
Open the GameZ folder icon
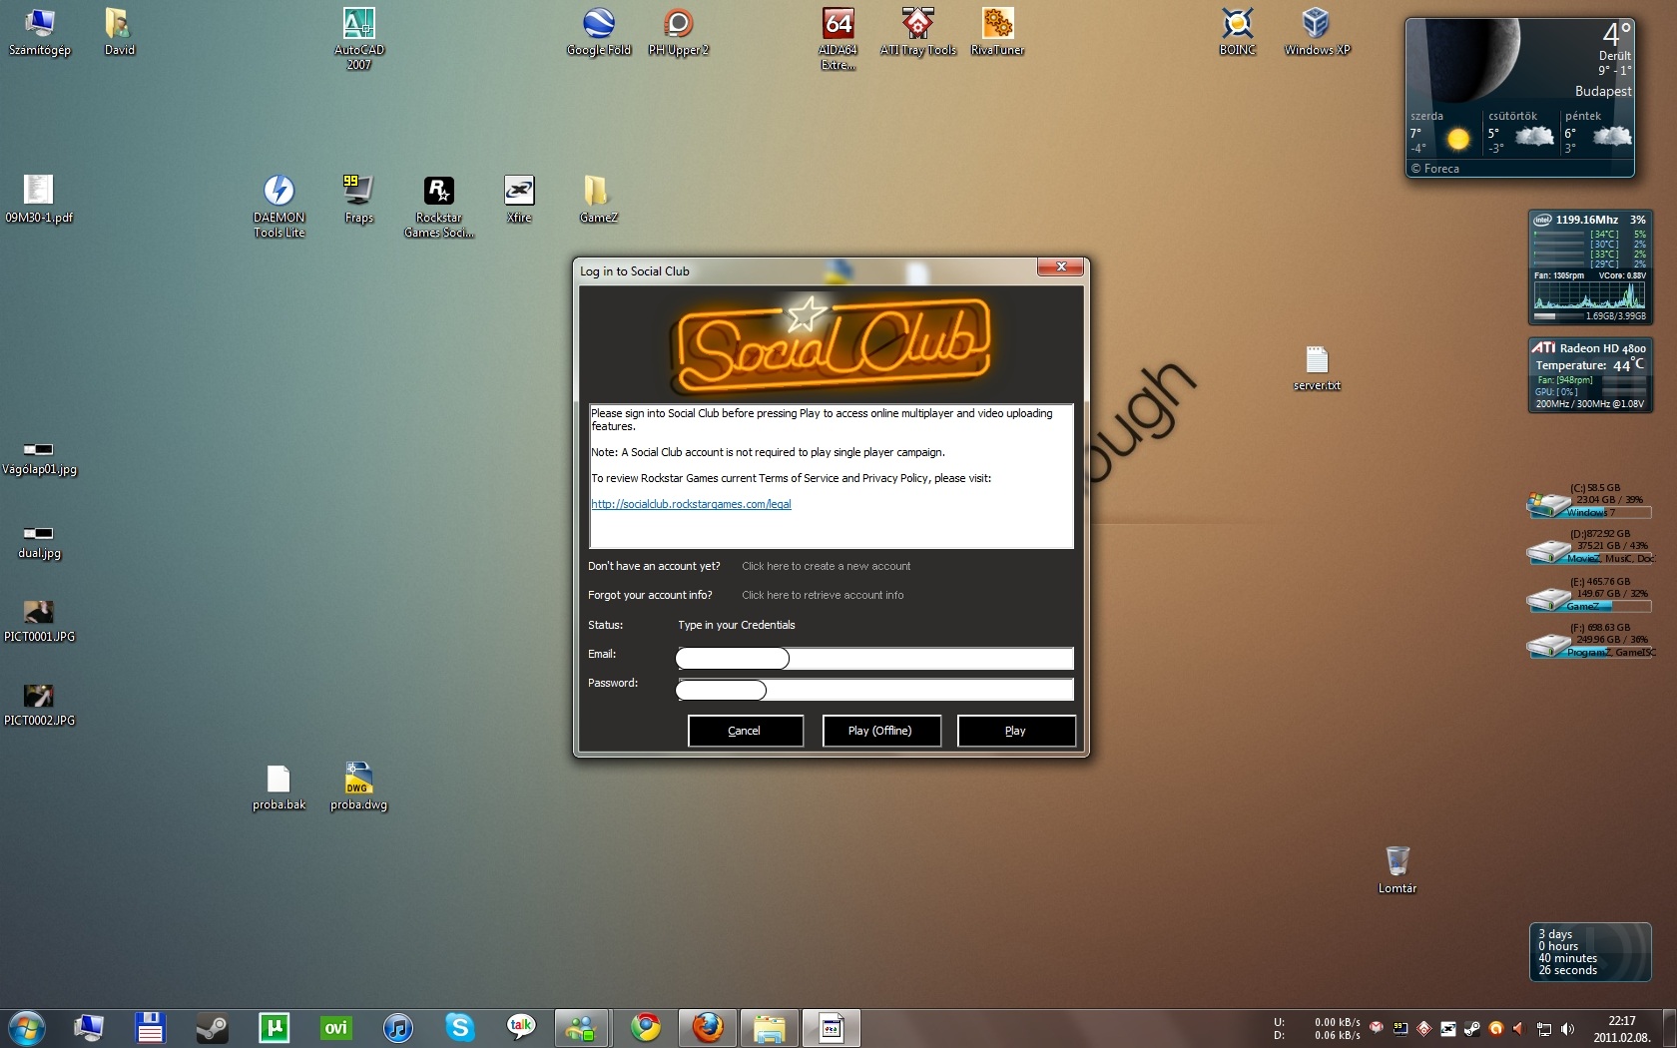(598, 199)
